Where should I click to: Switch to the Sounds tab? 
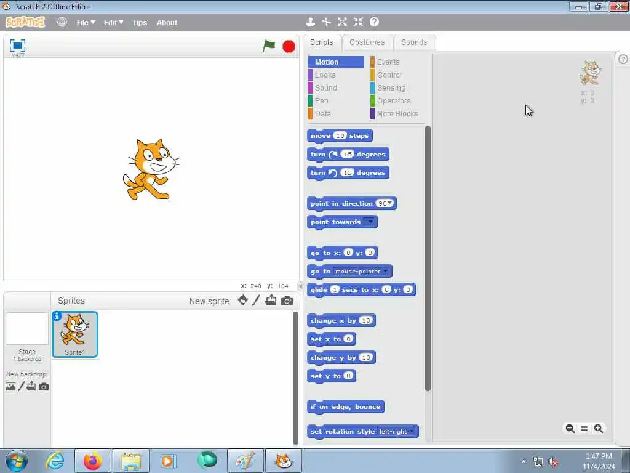414,42
